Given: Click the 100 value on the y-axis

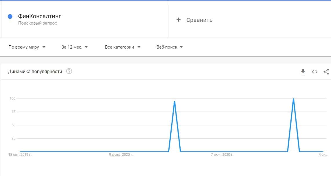Looking at the screenshot, I should pyautogui.click(x=12, y=99).
